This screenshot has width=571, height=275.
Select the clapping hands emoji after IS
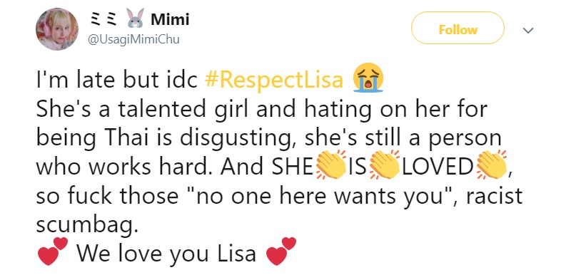(x=385, y=165)
